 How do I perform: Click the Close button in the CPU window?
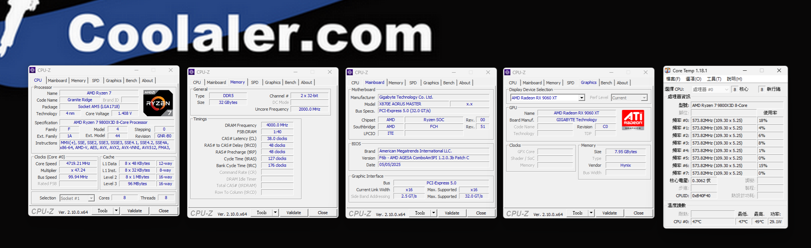pyautogui.click(x=164, y=211)
